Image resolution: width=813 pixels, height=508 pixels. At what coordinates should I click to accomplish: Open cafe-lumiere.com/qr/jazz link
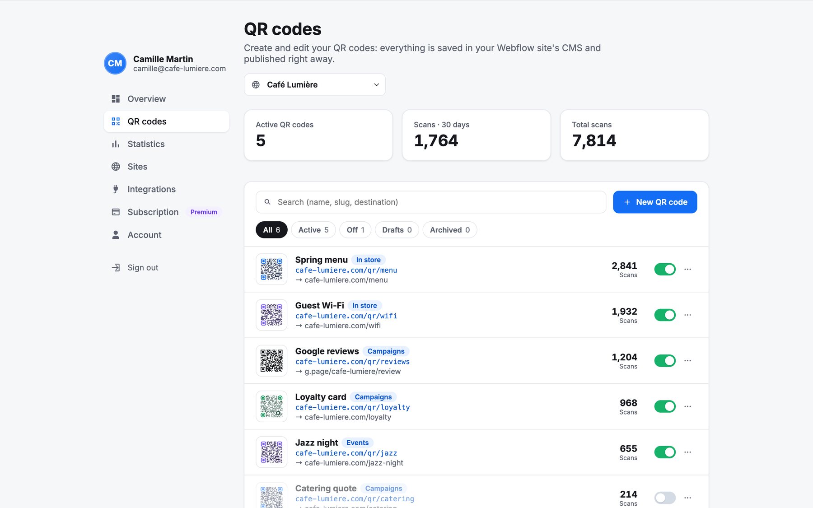tap(346, 453)
